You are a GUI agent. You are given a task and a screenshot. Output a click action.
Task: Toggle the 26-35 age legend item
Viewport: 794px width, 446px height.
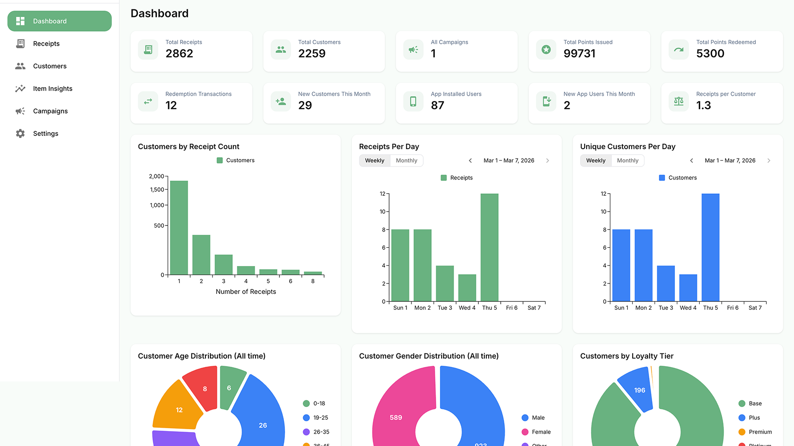coord(316,432)
